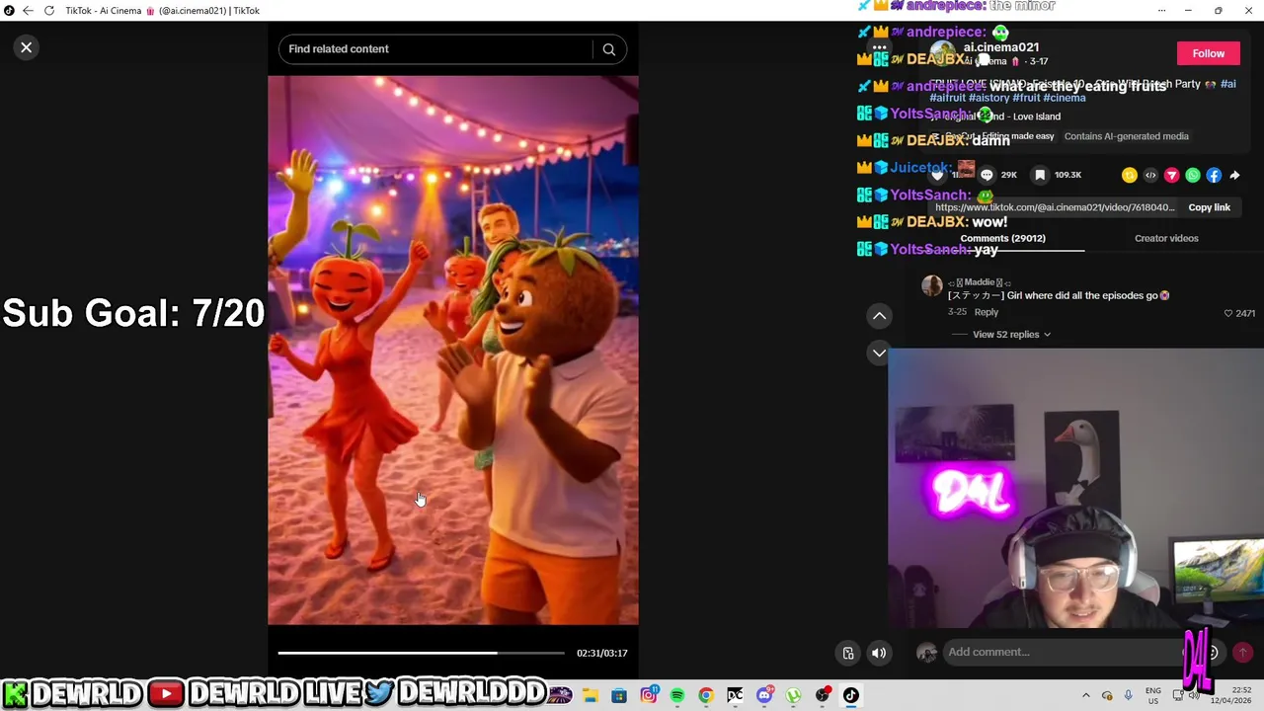1264x711 pixels.
Task: Toggle the mini-player icon beside volume
Action: pyautogui.click(x=848, y=653)
